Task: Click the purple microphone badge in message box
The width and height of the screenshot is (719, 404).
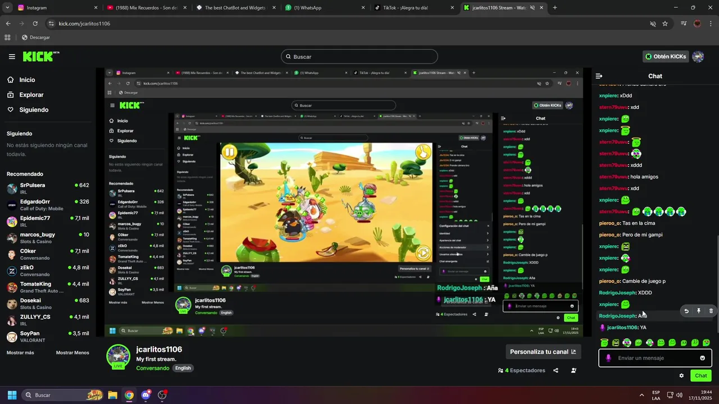Action: click(x=608, y=358)
